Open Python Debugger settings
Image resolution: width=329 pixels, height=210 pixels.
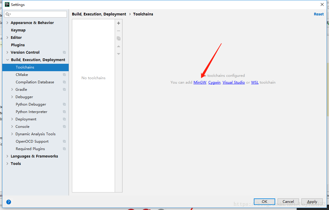[31, 104]
